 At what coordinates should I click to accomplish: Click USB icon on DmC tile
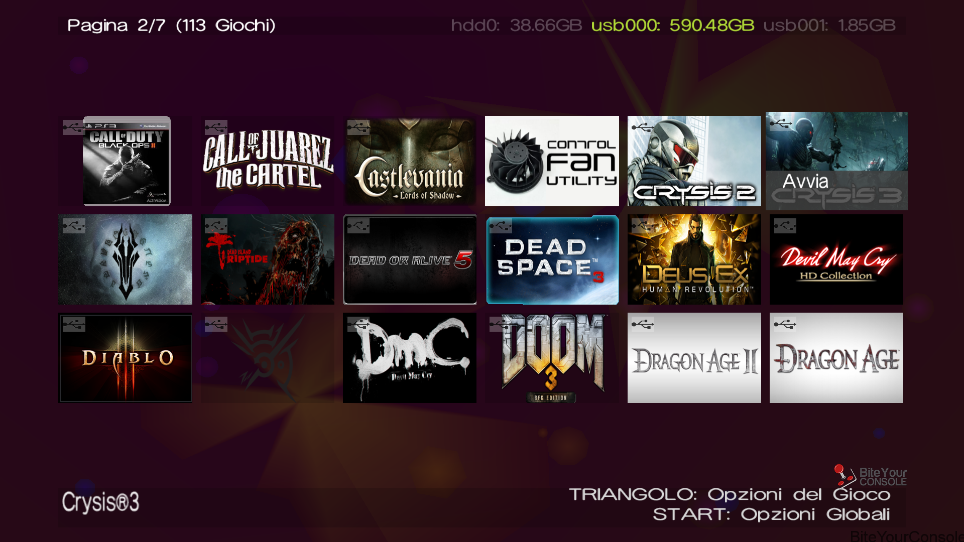click(358, 324)
